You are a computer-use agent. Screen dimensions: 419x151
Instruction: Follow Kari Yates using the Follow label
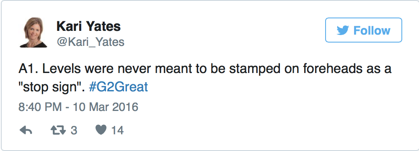point(372,30)
